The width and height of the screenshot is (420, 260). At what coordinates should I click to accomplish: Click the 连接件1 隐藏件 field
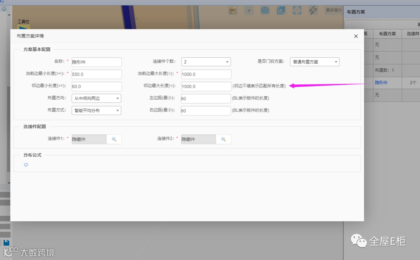[x=89, y=139]
